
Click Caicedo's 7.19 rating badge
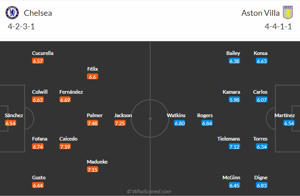pos(65,146)
